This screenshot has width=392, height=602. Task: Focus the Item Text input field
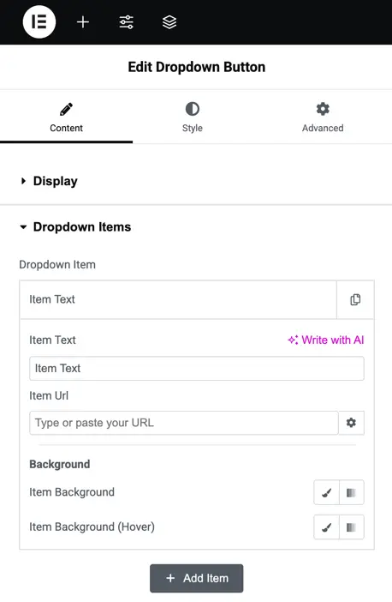click(x=197, y=369)
